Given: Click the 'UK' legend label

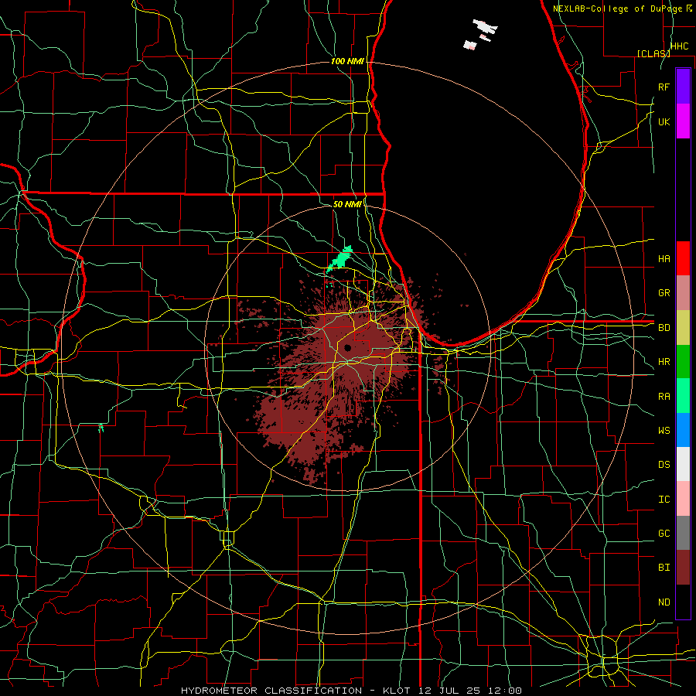Looking at the screenshot, I should pos(664,121).
